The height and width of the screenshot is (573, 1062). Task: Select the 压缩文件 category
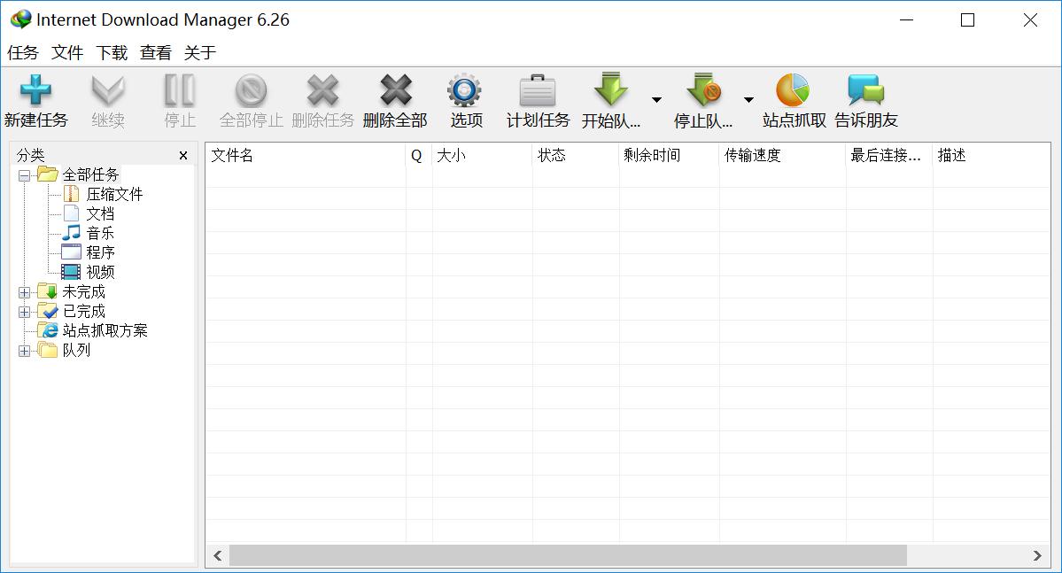pos(114,195)
